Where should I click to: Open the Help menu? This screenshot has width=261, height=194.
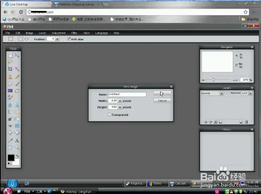click(x=116, y=33)
